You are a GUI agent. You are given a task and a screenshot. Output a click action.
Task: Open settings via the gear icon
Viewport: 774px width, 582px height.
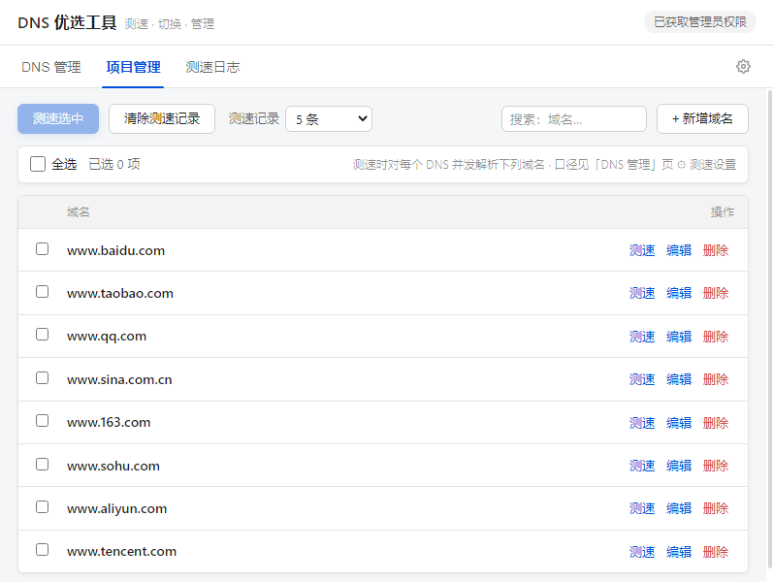tap(743, 67)
